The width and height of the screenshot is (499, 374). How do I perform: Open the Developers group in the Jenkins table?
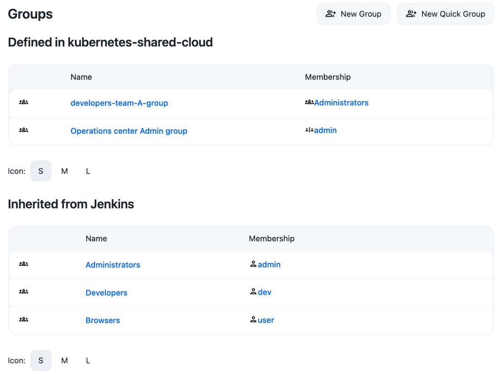pyautogui.click(x=106, y=292)
